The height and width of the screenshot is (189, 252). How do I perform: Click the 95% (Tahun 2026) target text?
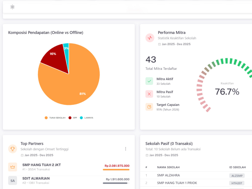pyautogui.click(x=168, y=110)
